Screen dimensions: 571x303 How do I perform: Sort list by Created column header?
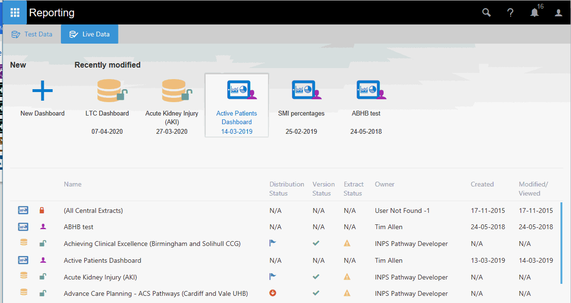(482, 184)
